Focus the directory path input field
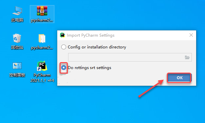This screenshot has width=205, height=123. point(130,57)
